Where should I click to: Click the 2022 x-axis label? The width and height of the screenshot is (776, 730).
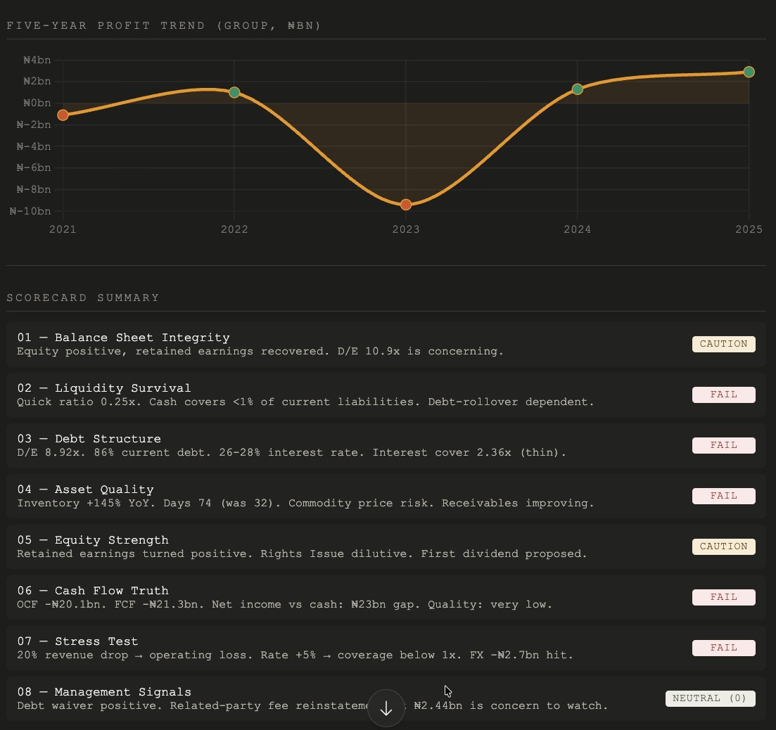[234, 229]
